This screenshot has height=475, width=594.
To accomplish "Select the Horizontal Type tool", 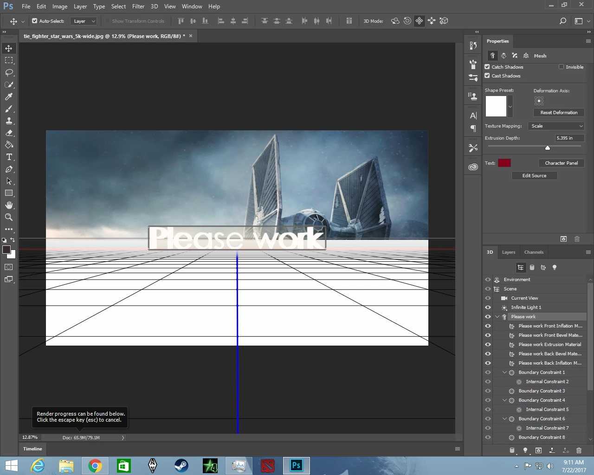I will pyautogui.click(x=9, y=157).
